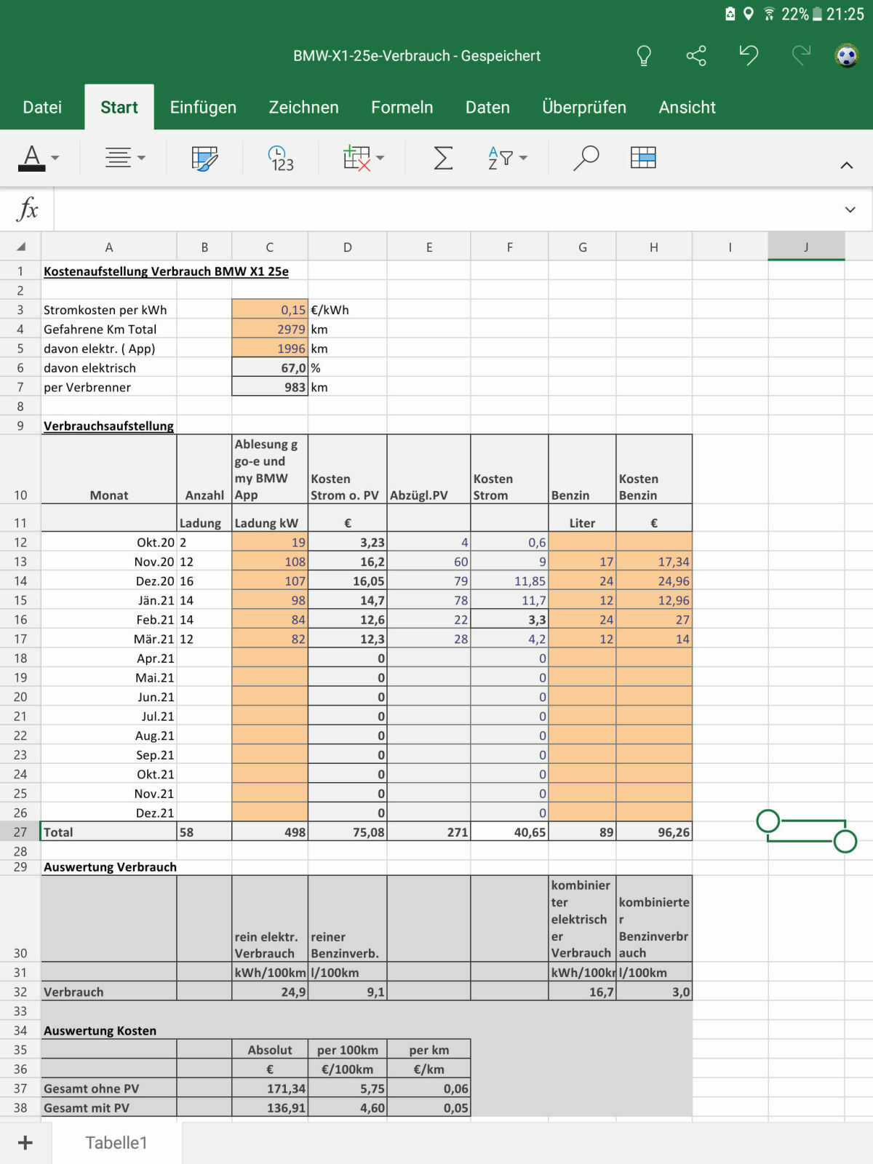The height and width of the screenshot is (1164, 873).
Task: Select the Start ribbon tab
Action: 119,108
